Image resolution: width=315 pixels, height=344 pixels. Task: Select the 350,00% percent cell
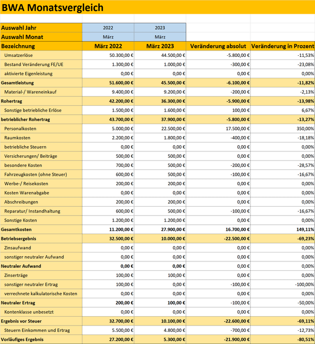tap(282, 129)
